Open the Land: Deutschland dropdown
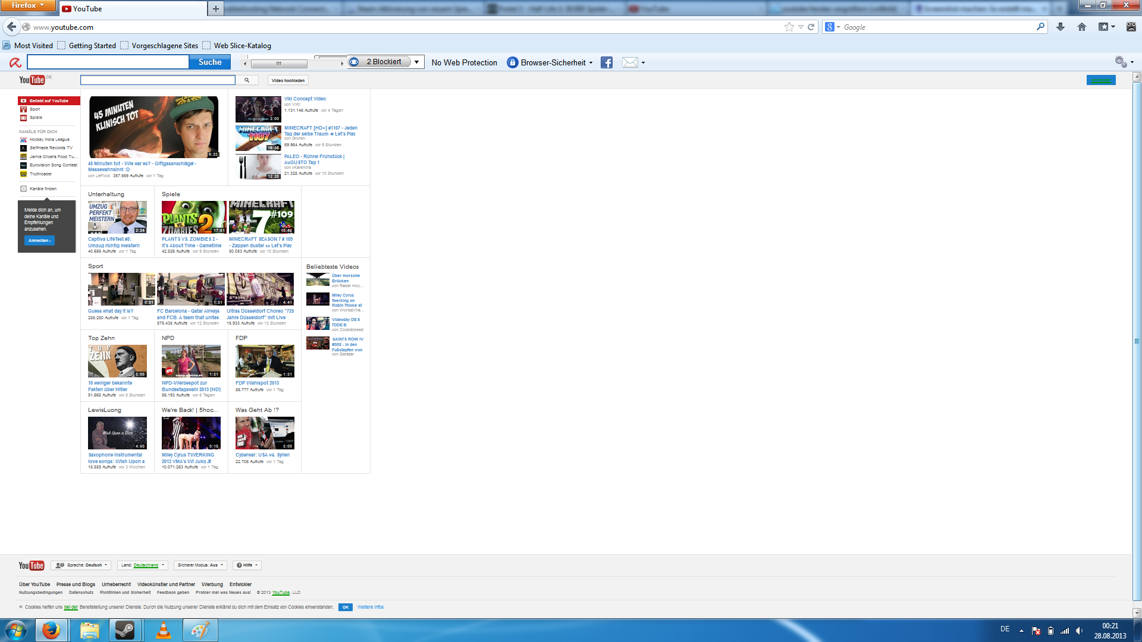This screenshot has width=1142, height=642. click(x=143, y=565)
